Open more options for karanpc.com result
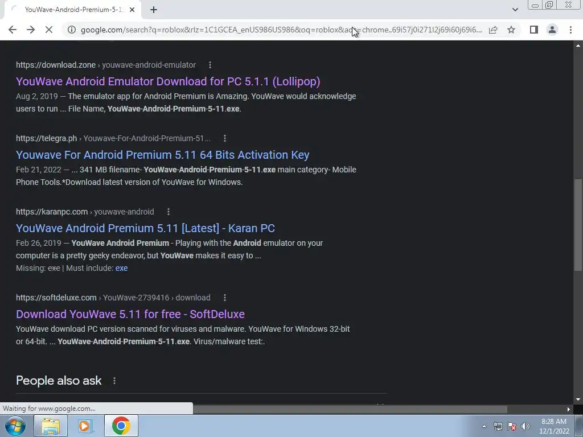583x437 pixels. click(x=169, y=212)
